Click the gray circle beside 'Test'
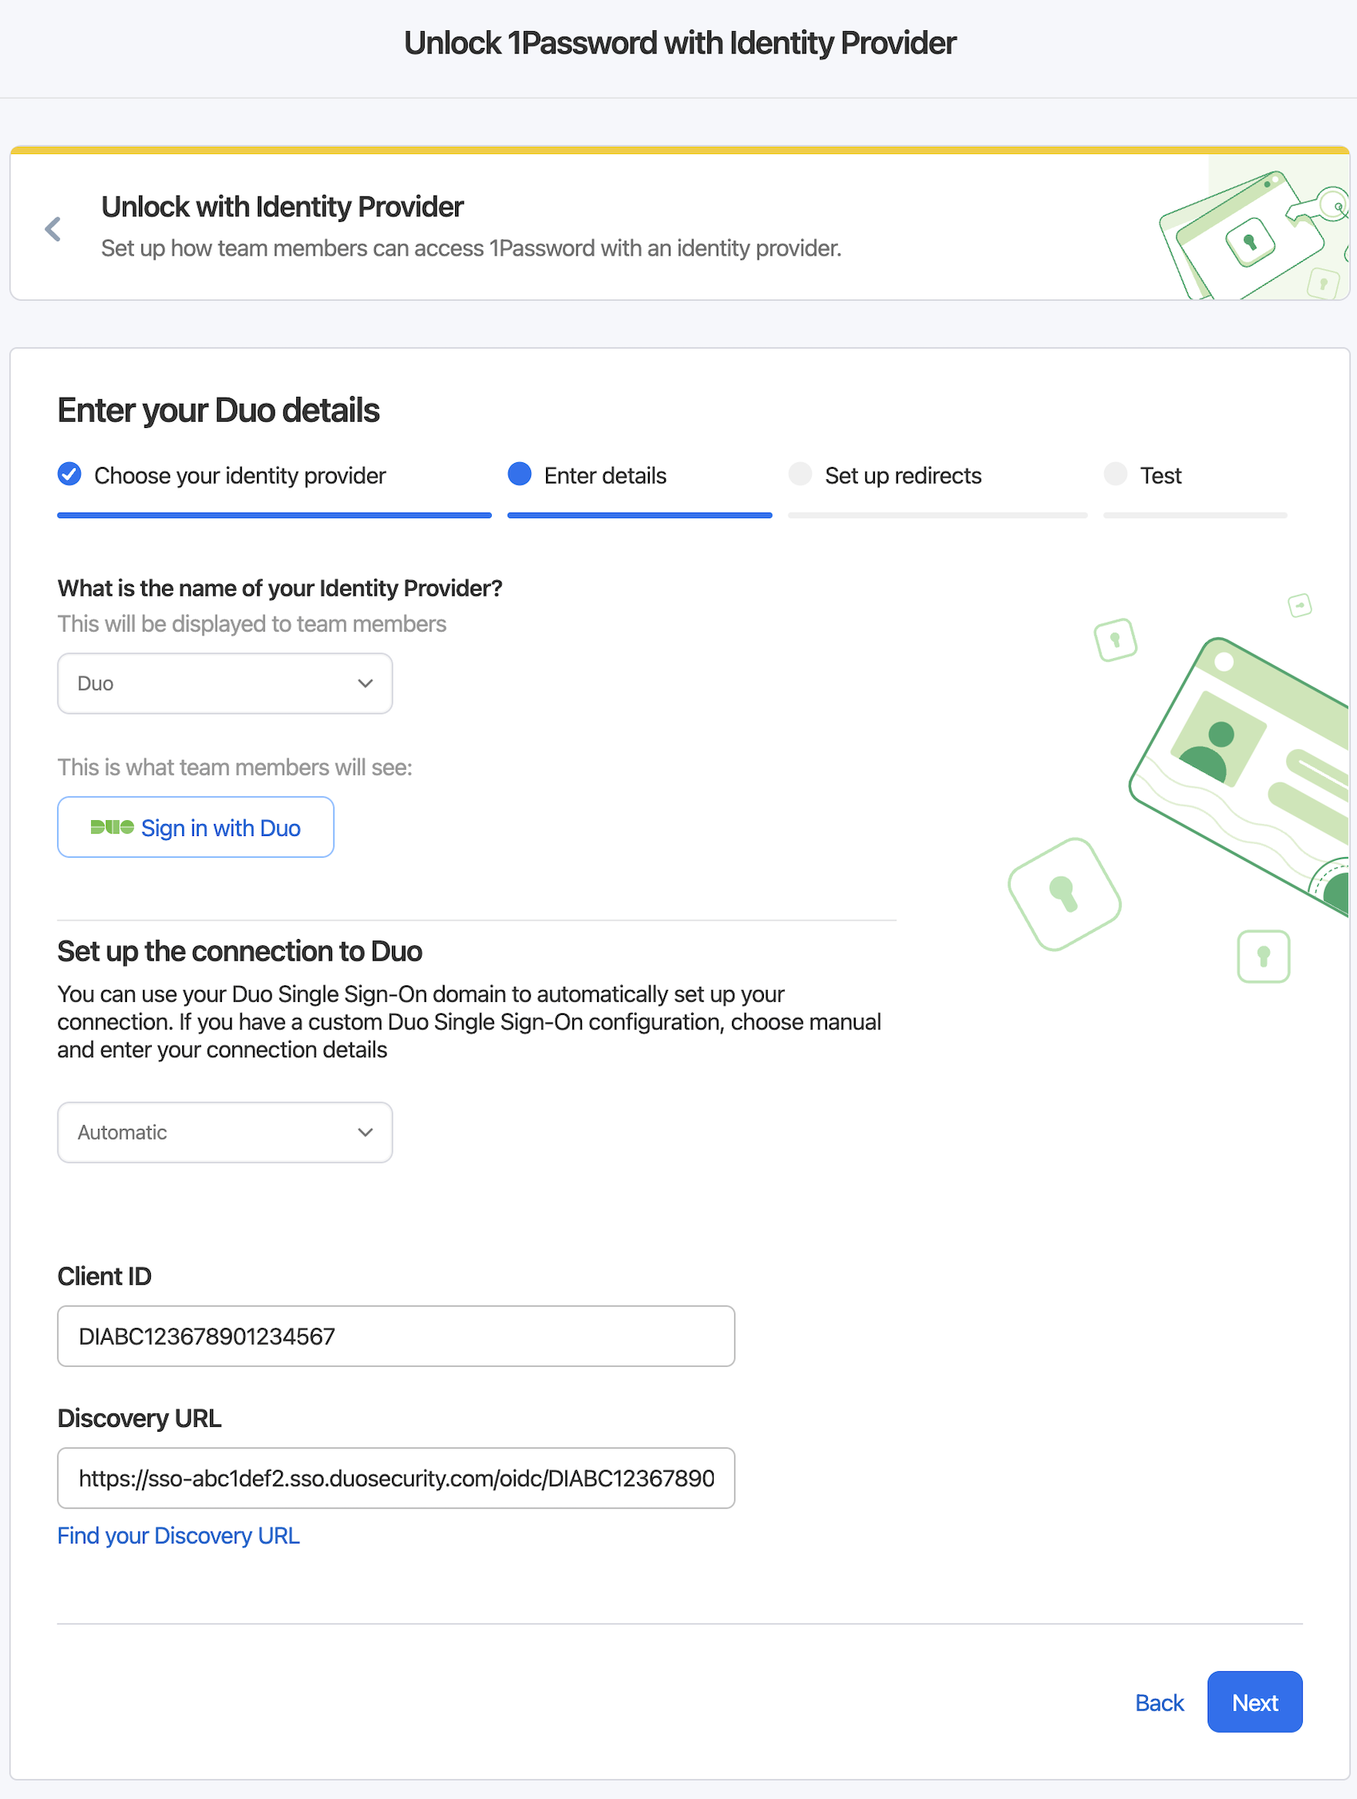Image resolution: width=1357 pixels, height=1799 pixels. pos(1117,474)
